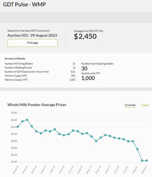Click Duration of GDT Pulse Auction label
Screen dimensions: 152x177
coord(27,72)
